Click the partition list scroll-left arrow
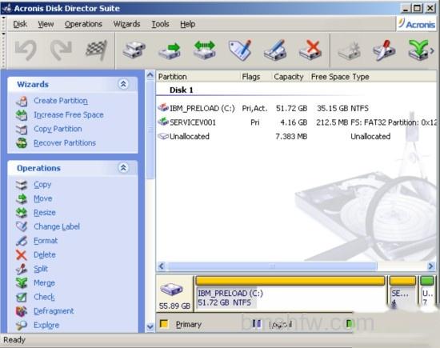The height and width of the screenshot is (348, 440). 162,266
